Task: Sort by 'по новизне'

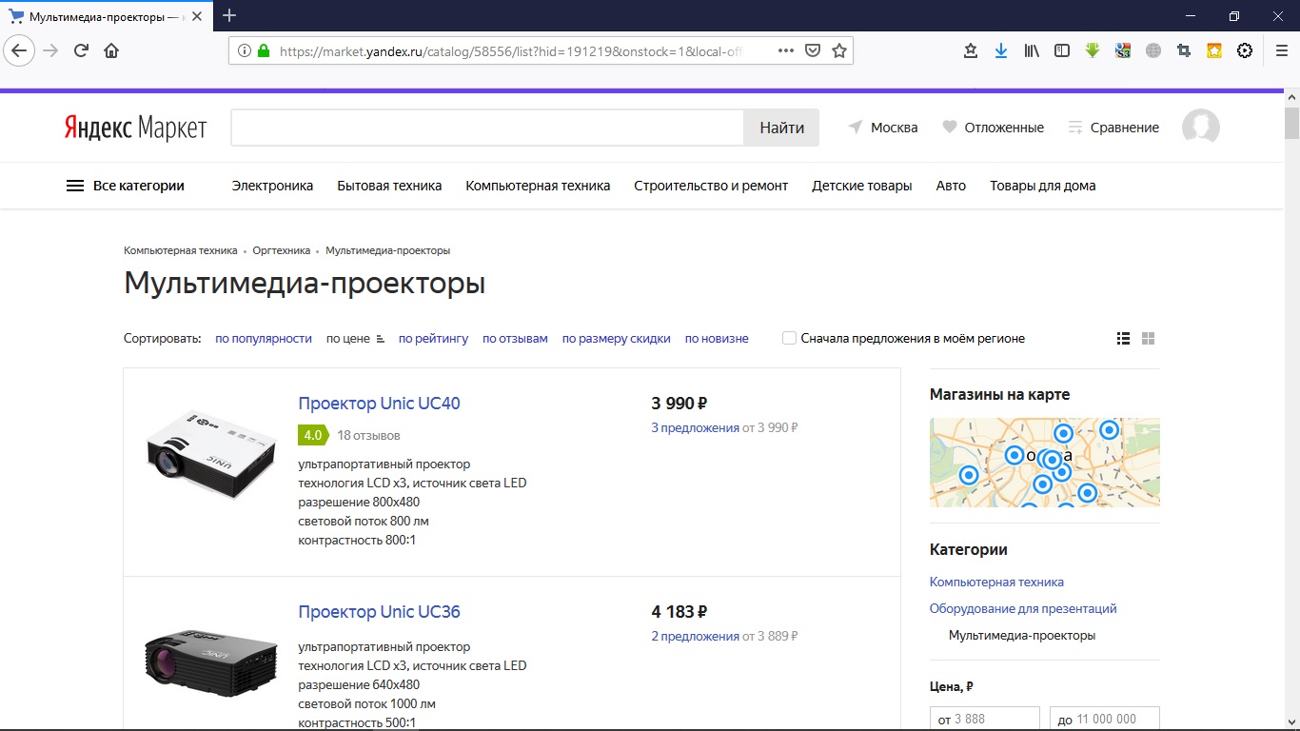Action: click(x=717, y=338)
